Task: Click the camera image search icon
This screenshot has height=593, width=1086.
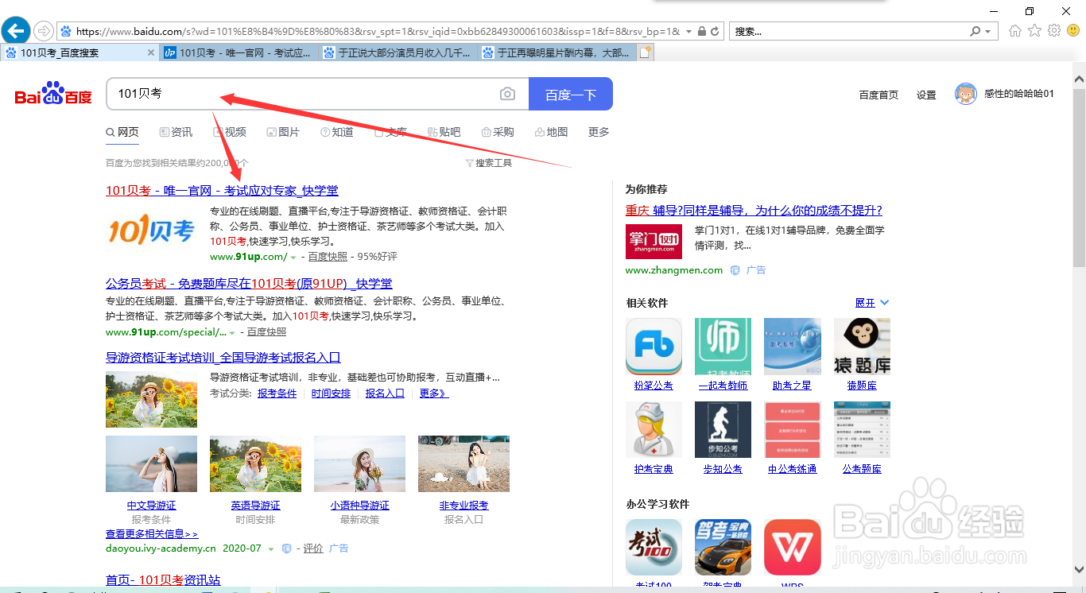Action: tap(507, 94)
